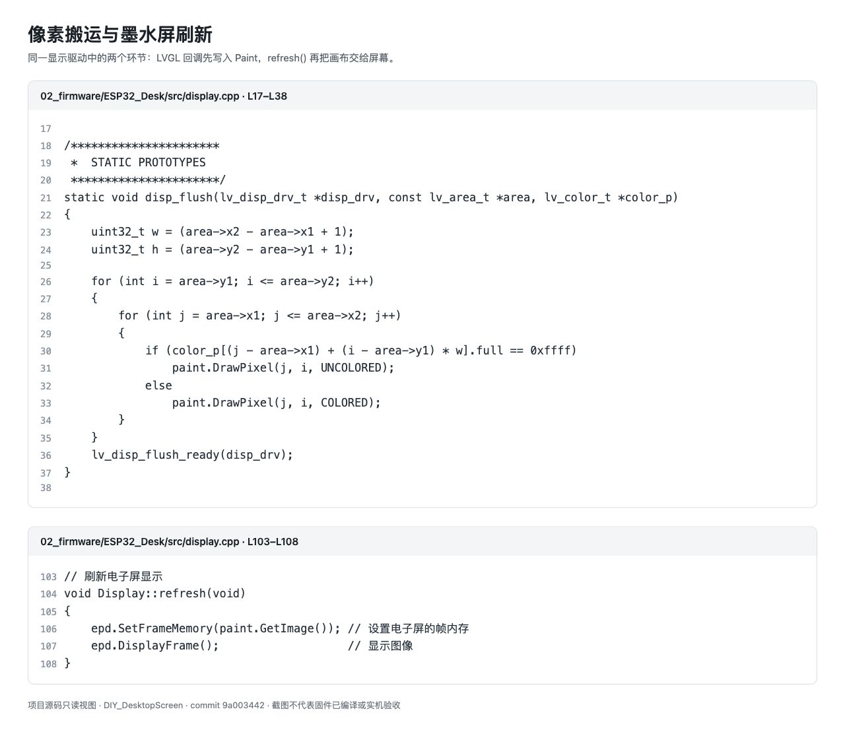Click the STATIC PROTOTYPES comment line
The image size is (845, 732).
click(x=138, y=162)
